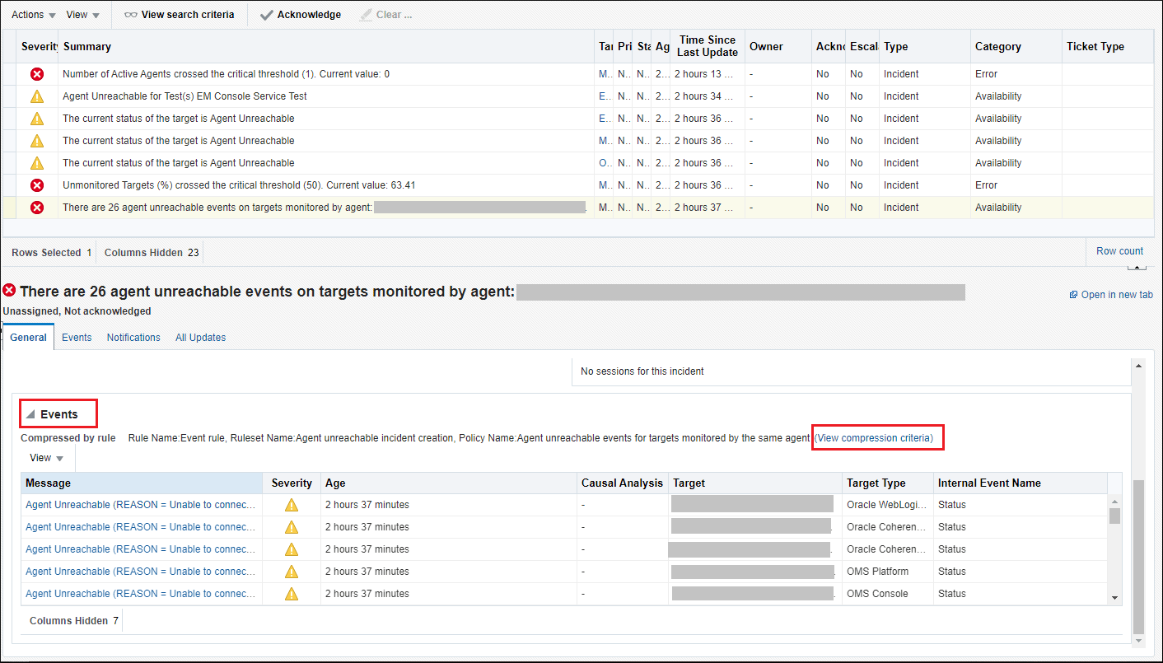Click the Open in new tab icon
This screenshot has height=663, width=1163.
click(1073, 295)
